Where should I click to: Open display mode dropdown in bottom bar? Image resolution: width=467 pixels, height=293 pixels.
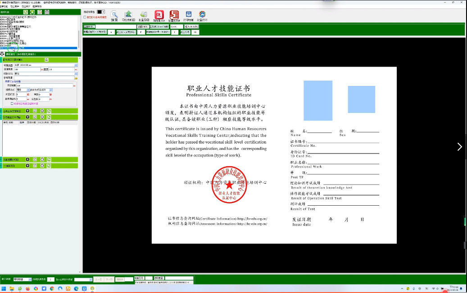(x=30, y=279)
